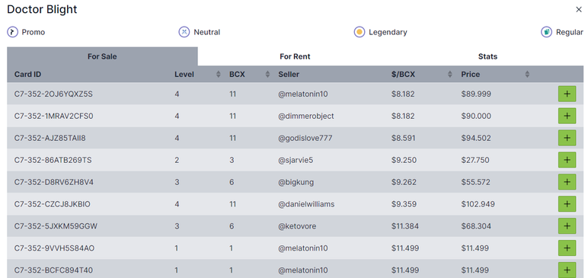
Task: Add @sjarvie5's level 2 card to cart
Action: point(567,160)
